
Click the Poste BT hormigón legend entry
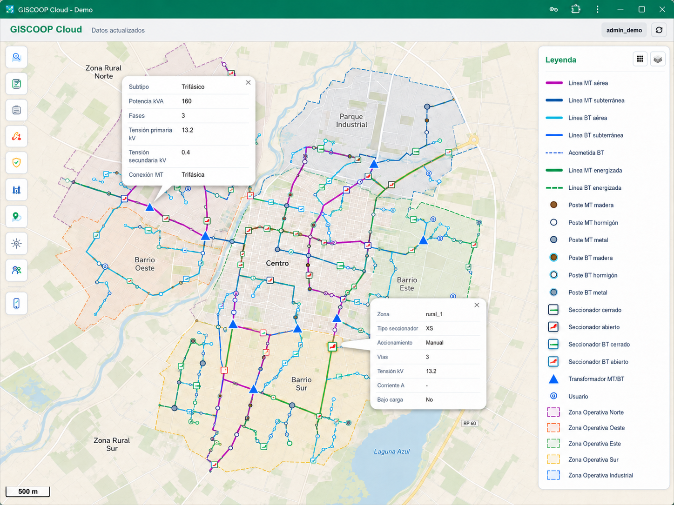click(583, 275)
